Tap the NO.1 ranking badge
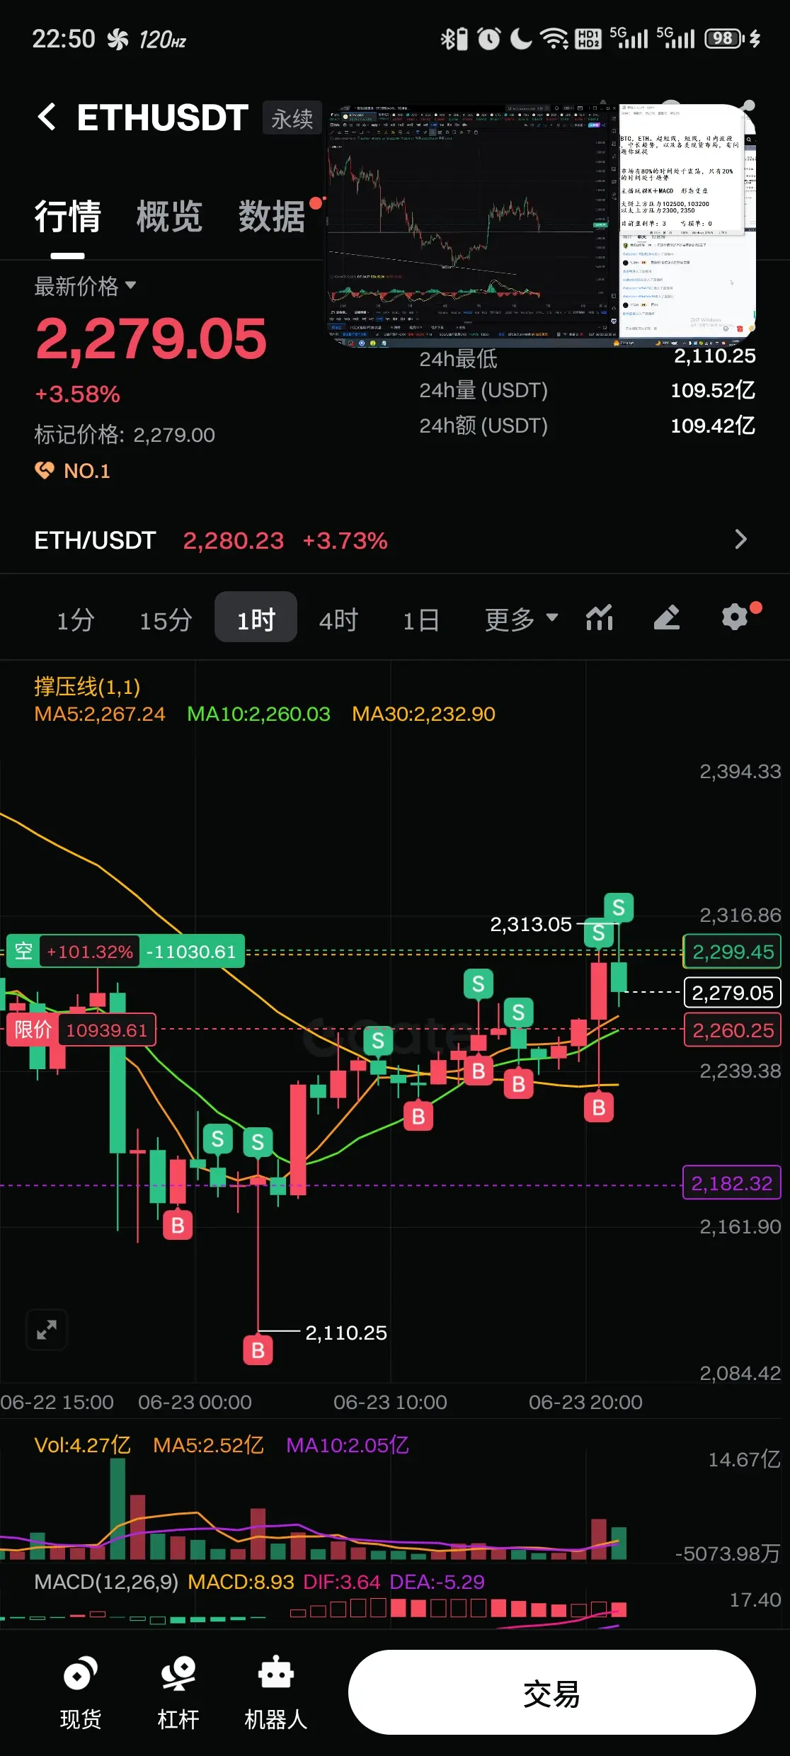This screenshot has width=790, height=1756. [73, 471]
